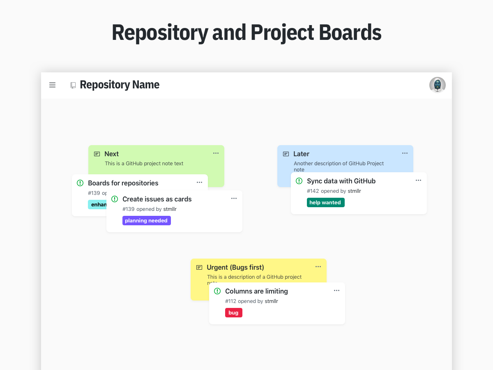Image resolution: width=493 pixels, height=370 pixels.
Task: Click the issue icon on Columns are limiting
Action: click(217, 291)
